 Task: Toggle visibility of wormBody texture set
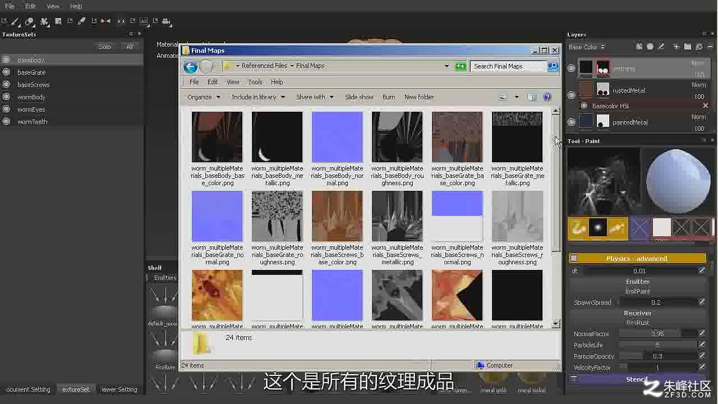click(x=6, y=97)
